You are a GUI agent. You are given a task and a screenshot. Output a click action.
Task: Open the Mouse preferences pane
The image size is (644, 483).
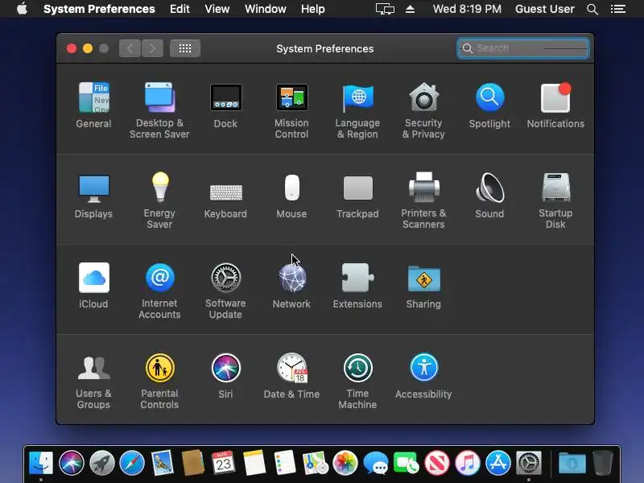pyautogui.click(x=291, y=196)
